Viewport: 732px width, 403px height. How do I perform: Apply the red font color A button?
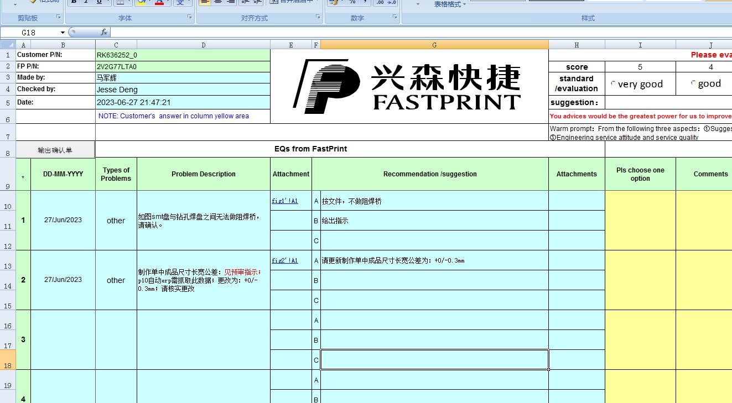(x=159, y=2)
